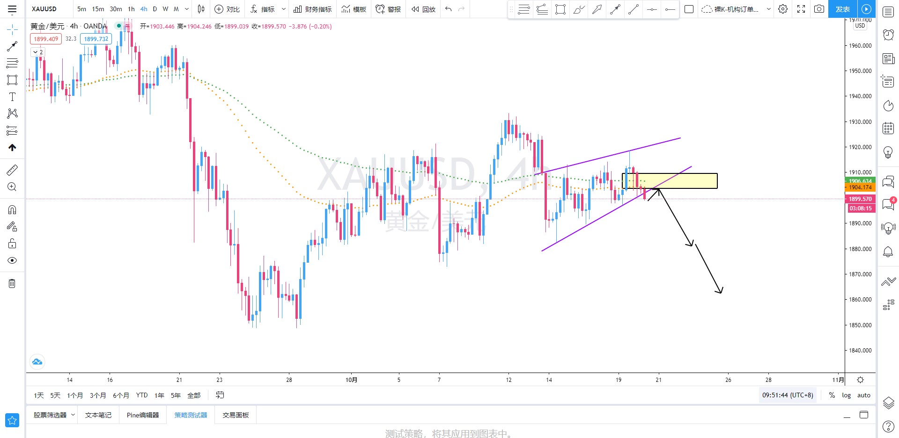Viewport: 899px width, 438px height.
Task: Click the trash remove drawings icon
Action: click(x=12, y=283)
